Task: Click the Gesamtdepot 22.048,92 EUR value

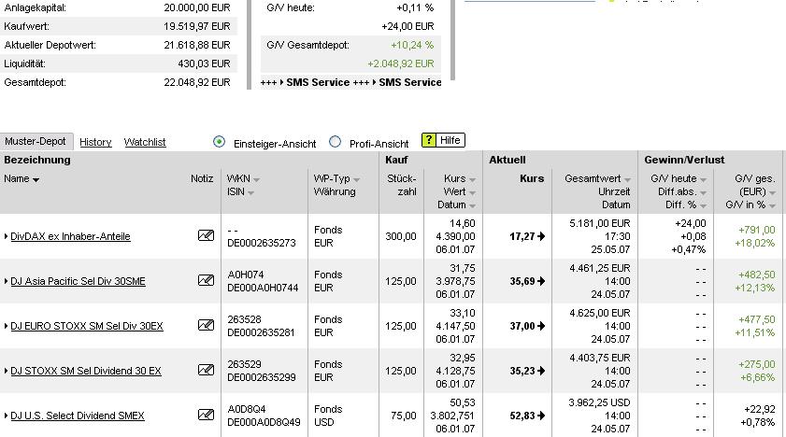Action: [x=197, y=82]
